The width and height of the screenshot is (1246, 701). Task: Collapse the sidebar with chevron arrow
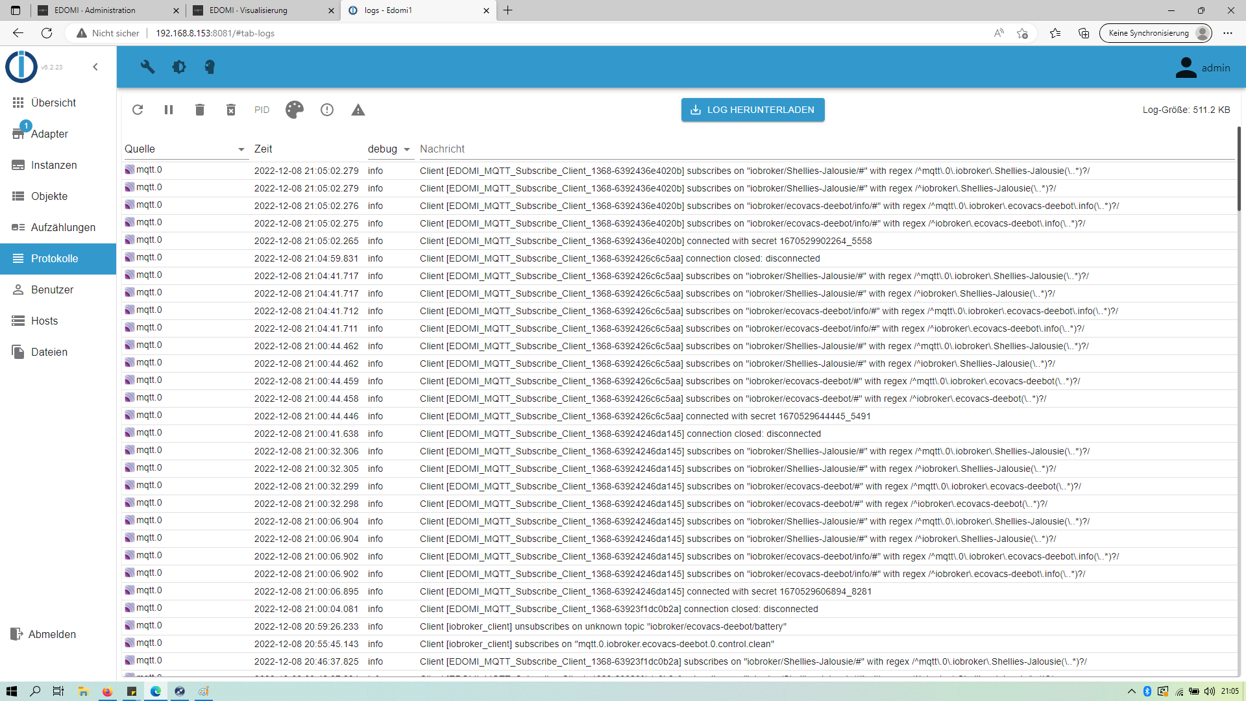point(95,67)
